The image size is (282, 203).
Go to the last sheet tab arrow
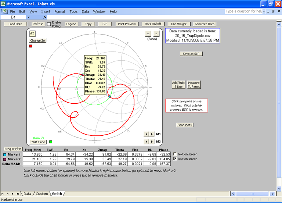(17, 193)
